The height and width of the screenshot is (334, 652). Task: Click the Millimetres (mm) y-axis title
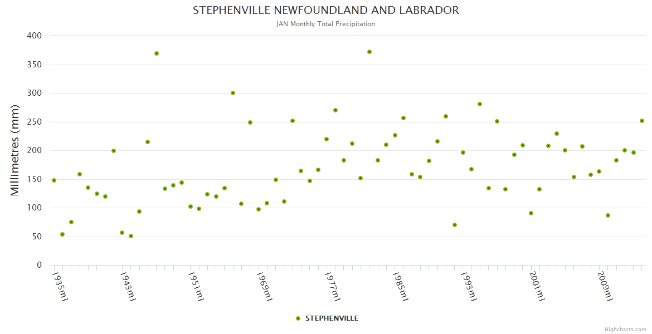15,150
